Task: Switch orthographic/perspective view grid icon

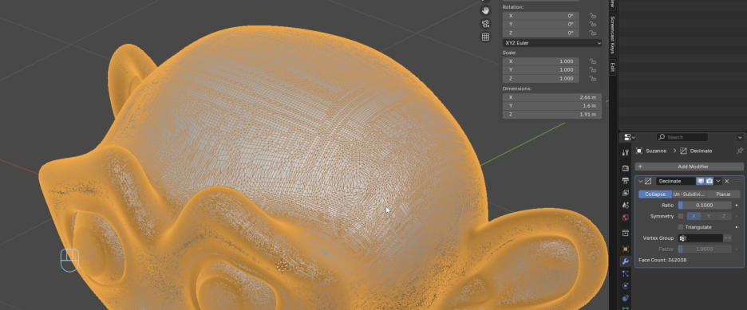Action: click(x=485, y=37)
